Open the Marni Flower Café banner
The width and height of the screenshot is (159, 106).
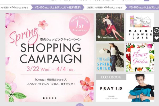(140, 27)
